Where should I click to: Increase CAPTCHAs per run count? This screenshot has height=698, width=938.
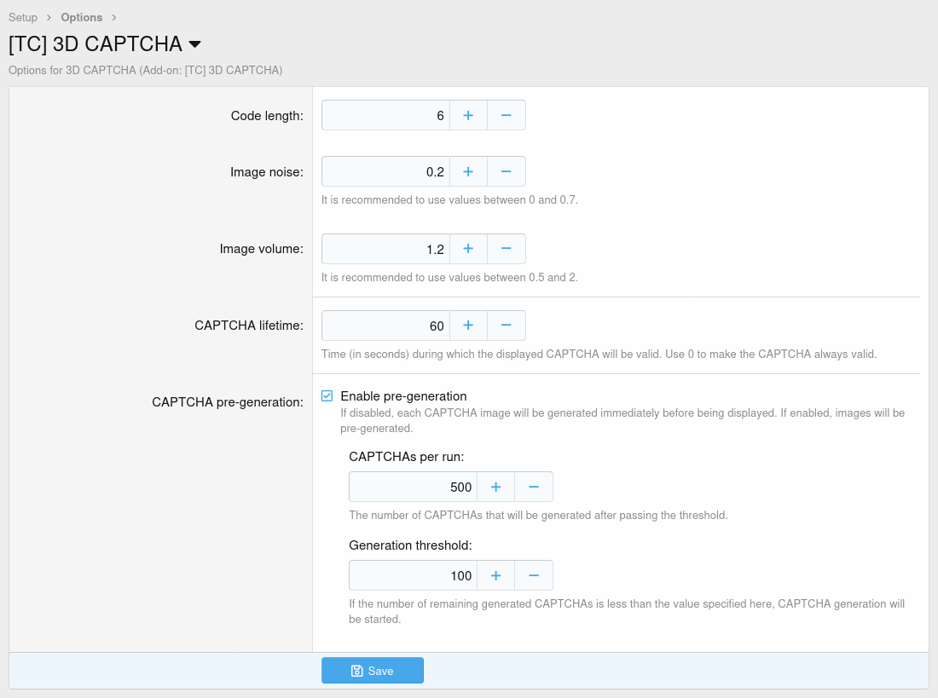[x=495, y=487]
